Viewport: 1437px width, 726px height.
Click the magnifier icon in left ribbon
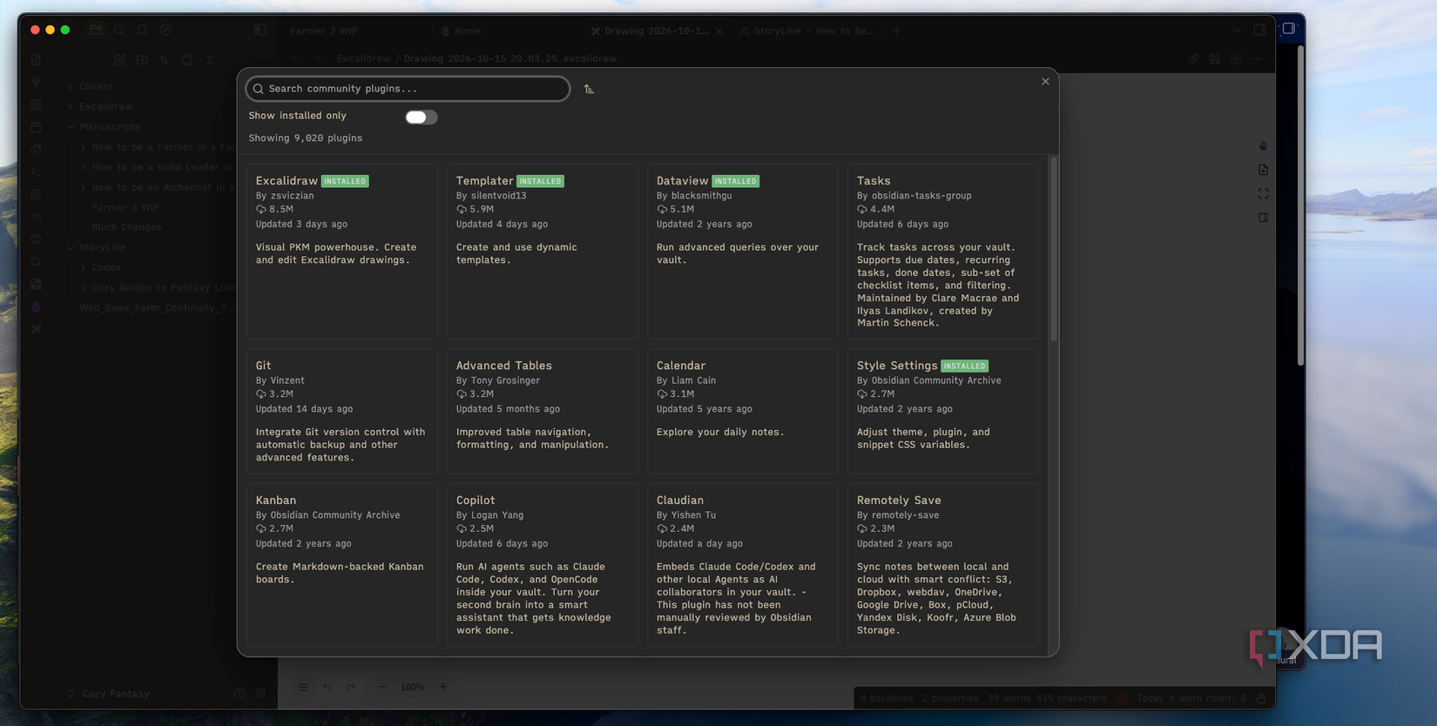pyautogui.click(x=36, y=262)
